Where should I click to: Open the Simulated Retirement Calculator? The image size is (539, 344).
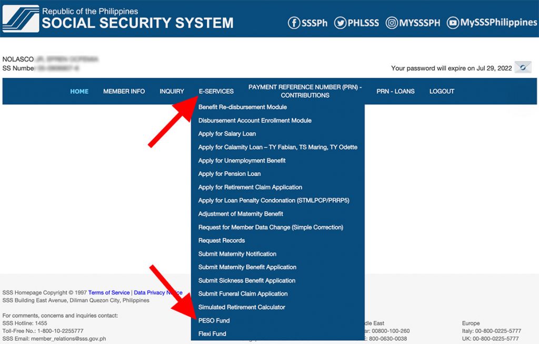coord(242,307)
